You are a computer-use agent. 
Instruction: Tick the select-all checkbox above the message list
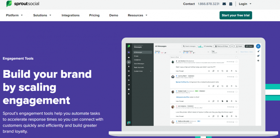(236, 57)
